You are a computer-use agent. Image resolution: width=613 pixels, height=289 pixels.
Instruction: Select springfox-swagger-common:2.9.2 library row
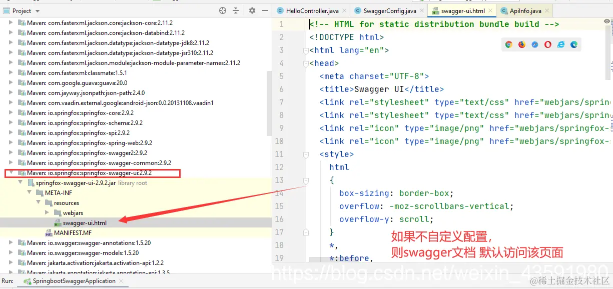(x=136, y=163)
